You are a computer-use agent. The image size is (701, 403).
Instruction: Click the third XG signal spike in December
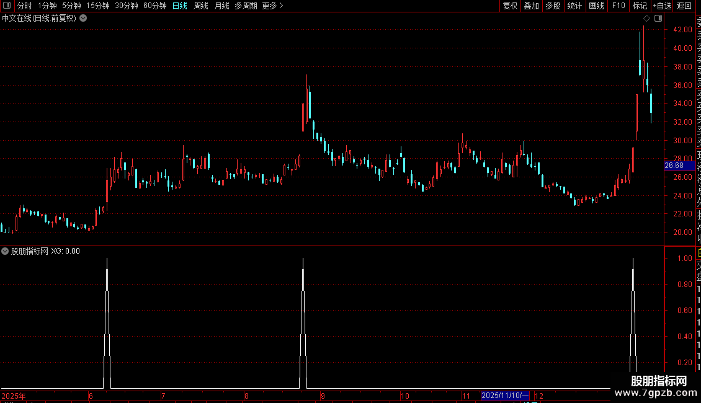(x=633, y=315)
